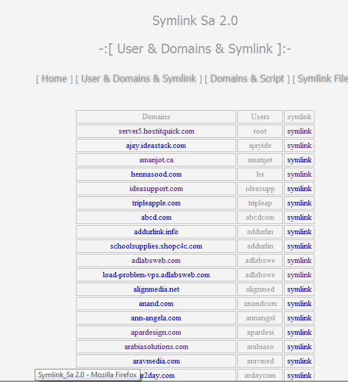Select the anandcom user cell

tap(260, 304)
